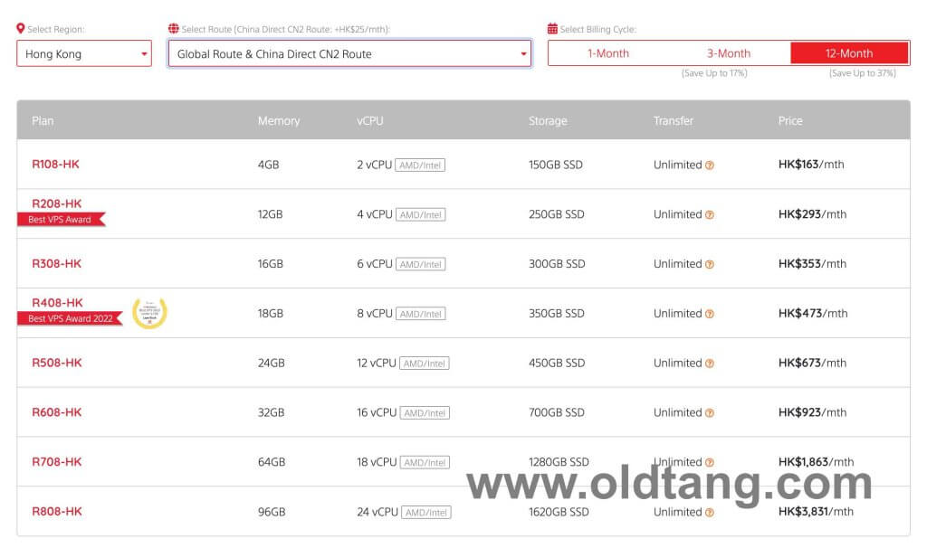Expand the Global Route & China Direct dropdown

click(349, 54)
